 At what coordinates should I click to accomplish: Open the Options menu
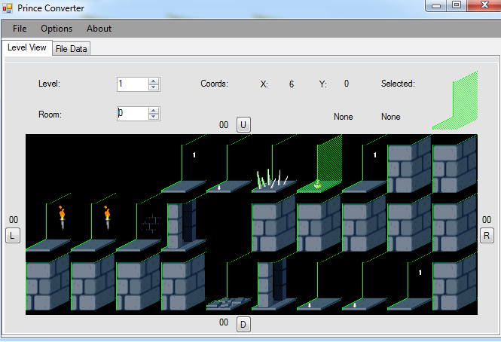click(x=57, y=29)
